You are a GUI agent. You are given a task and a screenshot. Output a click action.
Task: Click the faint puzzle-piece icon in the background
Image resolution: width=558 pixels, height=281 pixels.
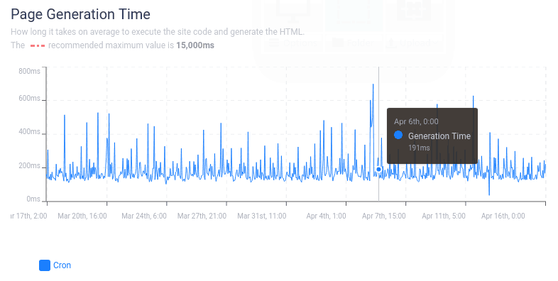coord(414,10)
